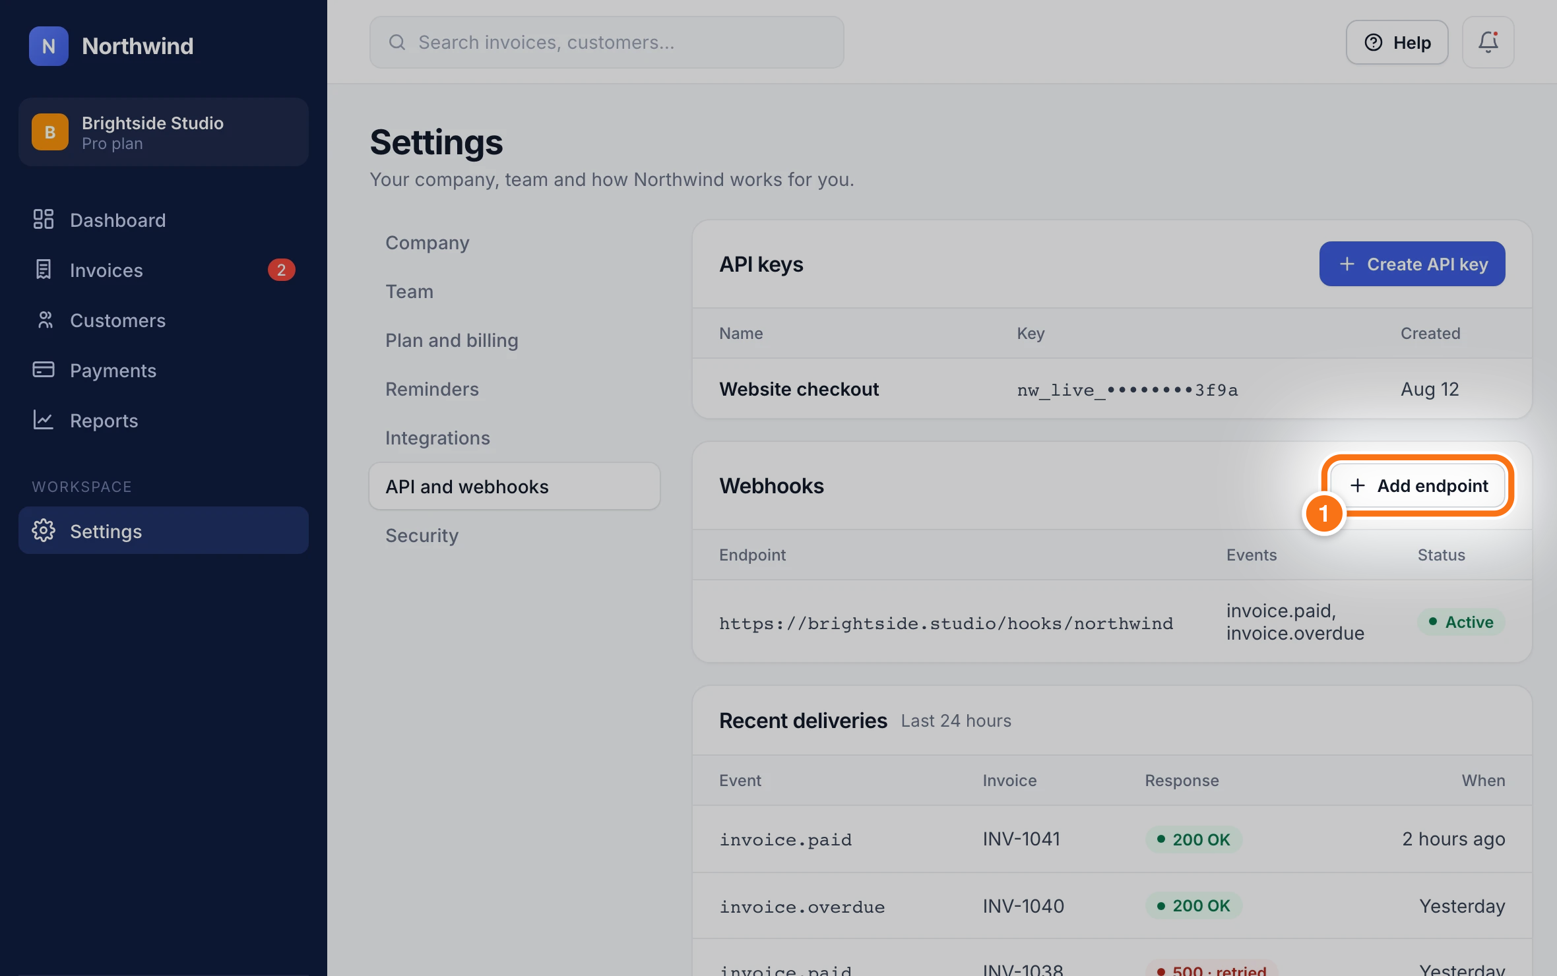1557x976 pixels.
Task: Click the search magnifier icon
Action: point(397,42)
